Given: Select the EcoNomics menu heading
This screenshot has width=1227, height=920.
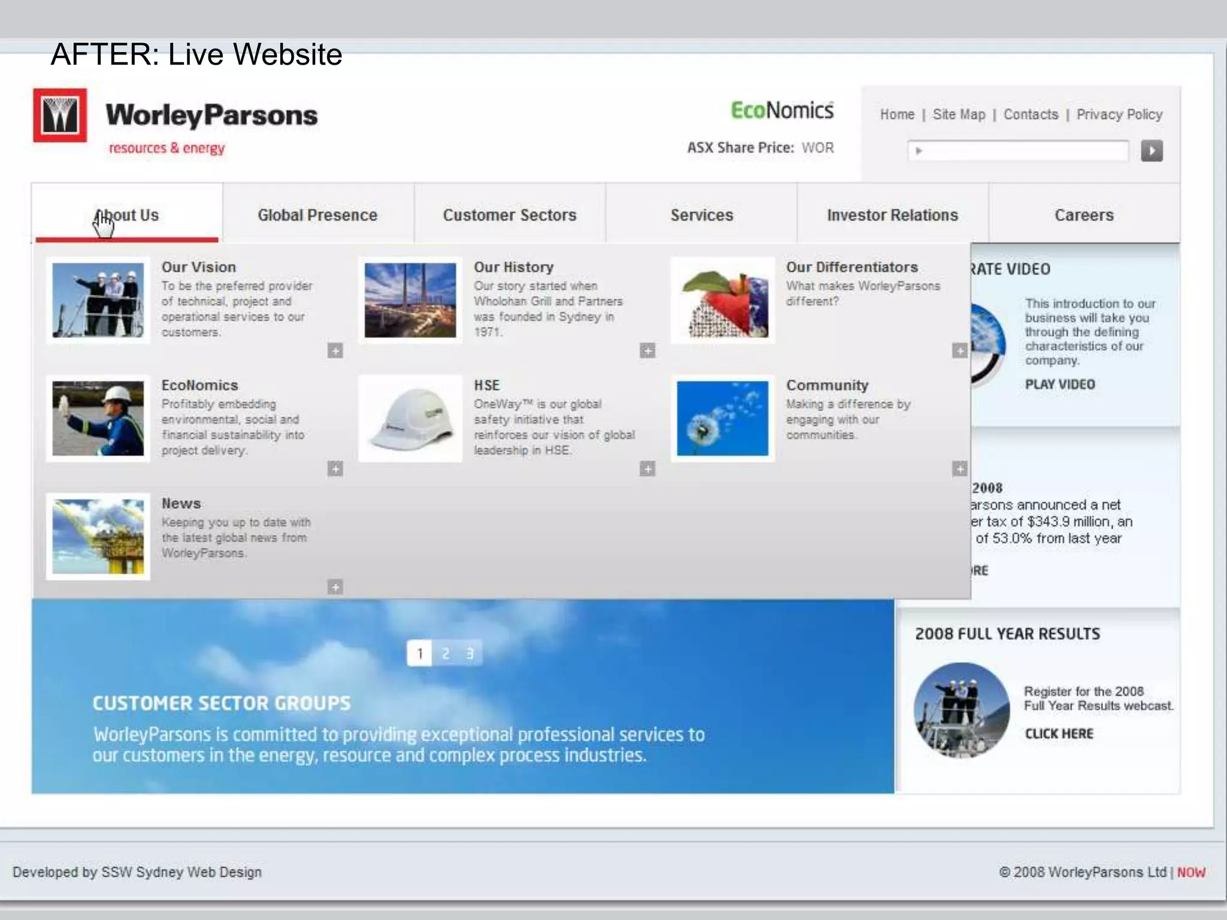Looking at the screenshot, I should (x=200, y=385).
